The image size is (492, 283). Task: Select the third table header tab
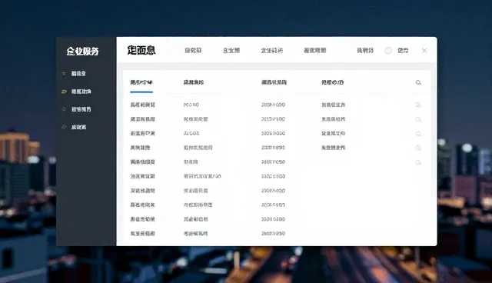coord(274,82)
